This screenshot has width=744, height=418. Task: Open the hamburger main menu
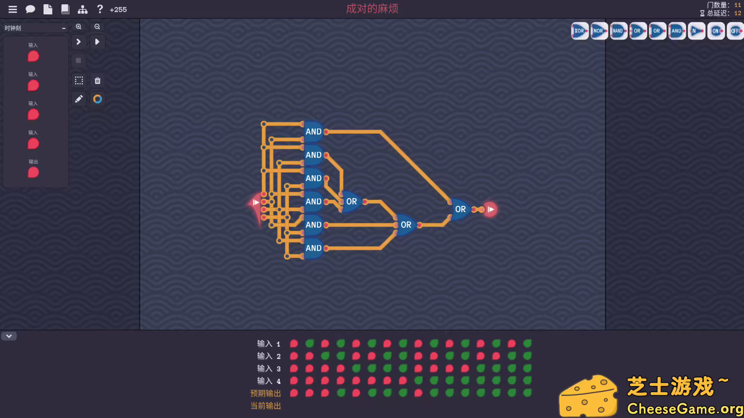tap(12, 9)
